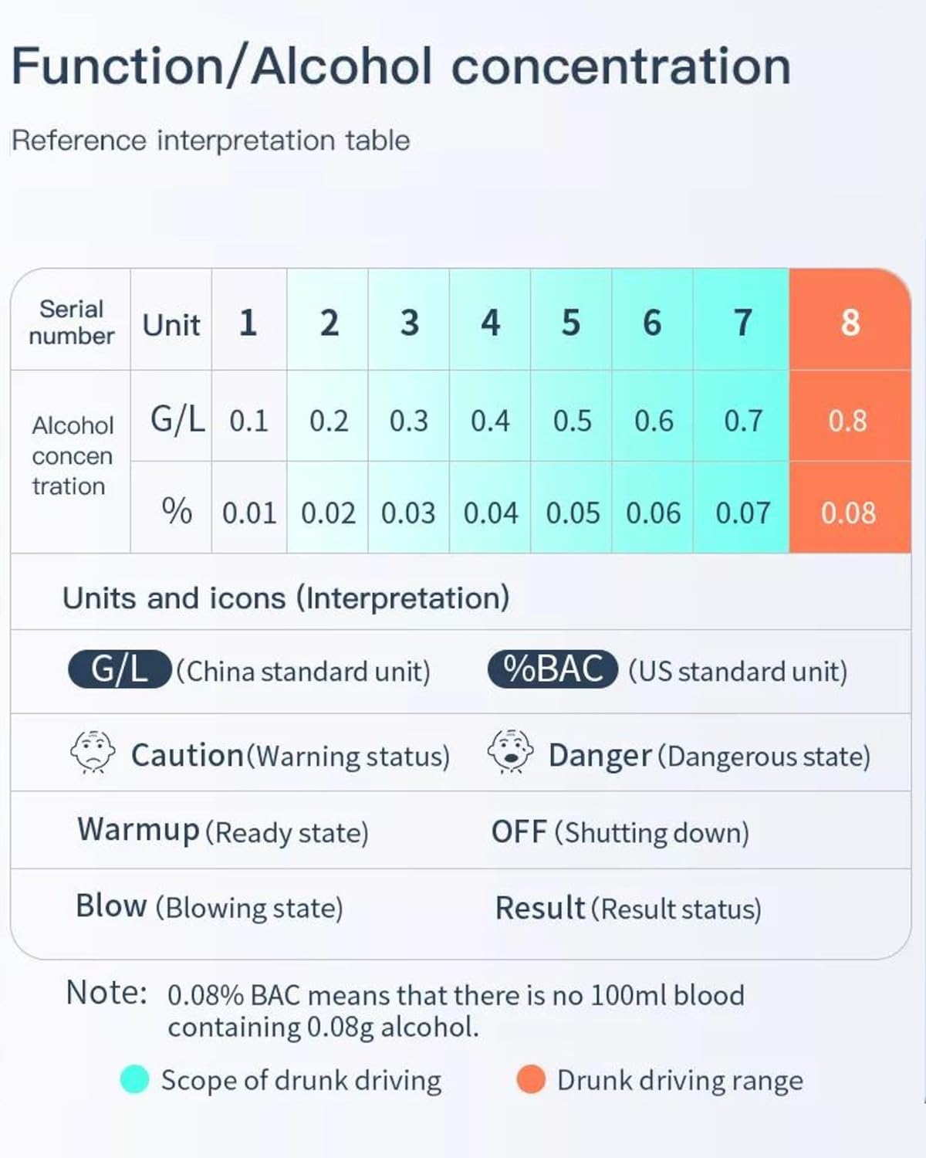
Task: Click the Result (Result status) label
Action: pos(628,908)
